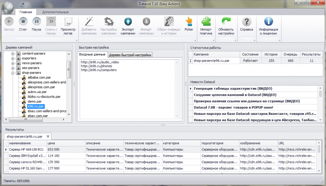Click the Stop (Стоп) button icon

coord(23,22)
